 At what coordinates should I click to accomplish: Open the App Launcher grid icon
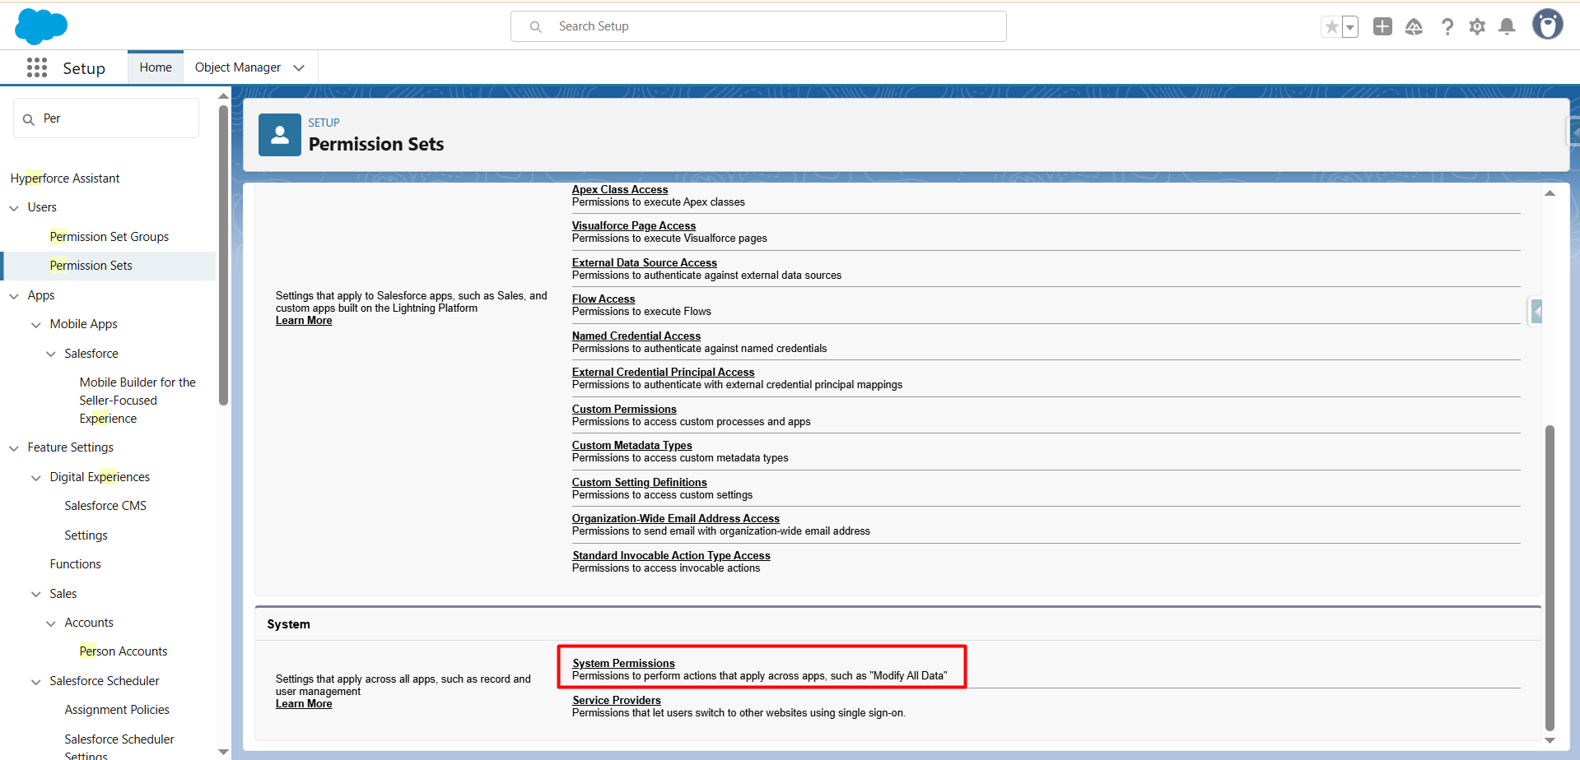(37, 67)
